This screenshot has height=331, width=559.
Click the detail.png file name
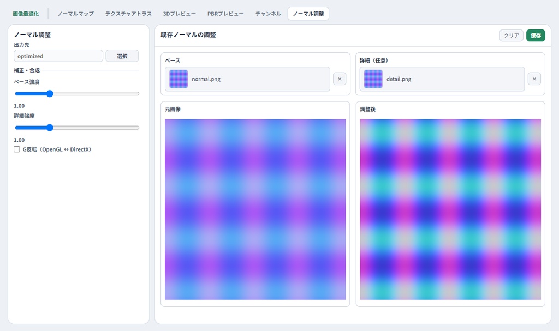click(399, 79)
